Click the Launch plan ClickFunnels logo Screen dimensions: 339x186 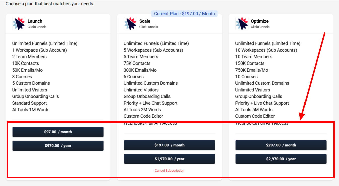pyautogui.click(x=19, y=24)
